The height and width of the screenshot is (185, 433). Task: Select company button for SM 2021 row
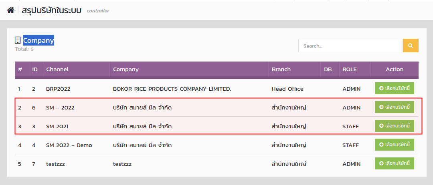click(x=395, y=126)
